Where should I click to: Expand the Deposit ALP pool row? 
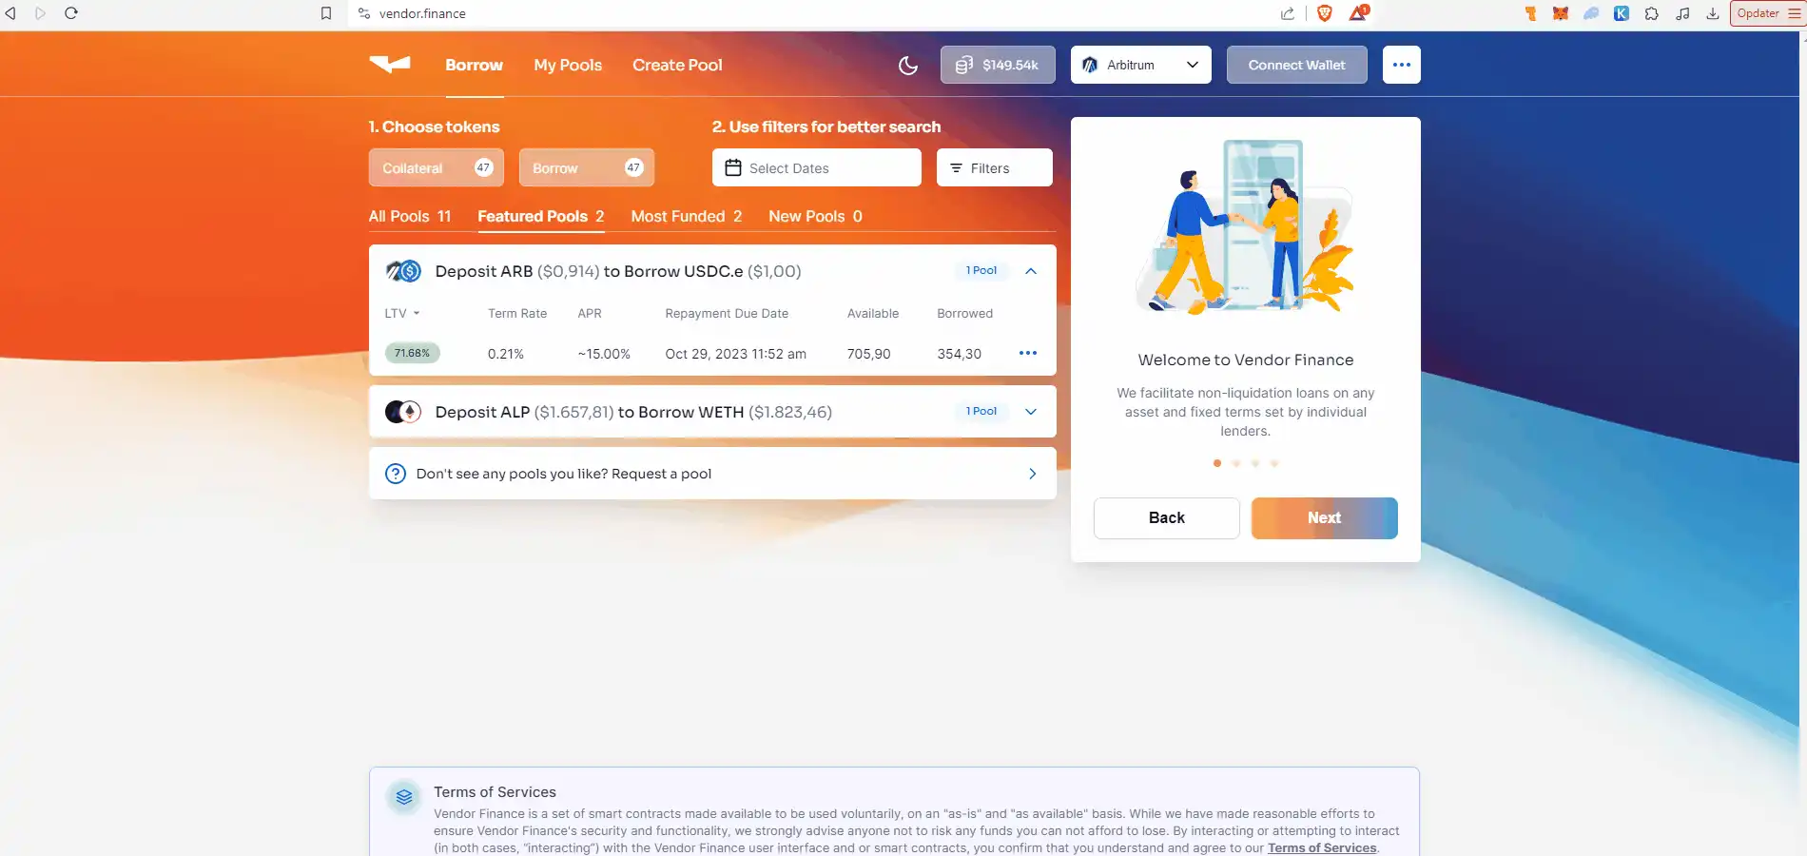coord(1030,412)
